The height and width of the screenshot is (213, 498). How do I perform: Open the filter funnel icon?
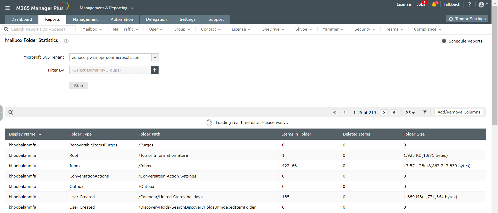click(425, 112)
